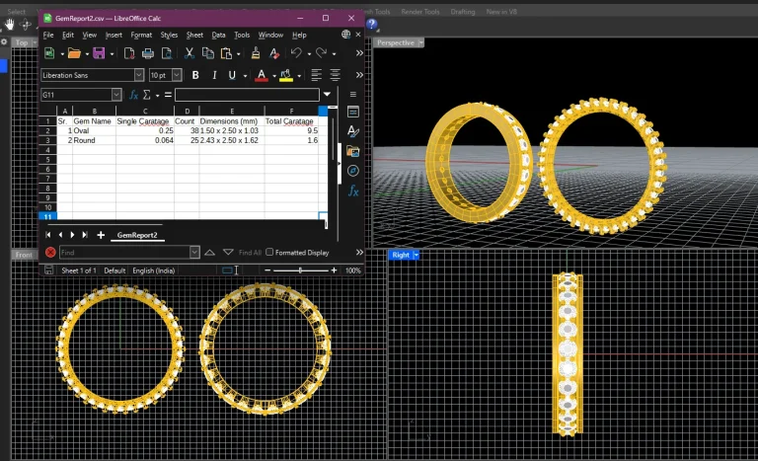Toggle Italic formatting
Viewport: 758px width, 461px height.
click(x=214, y=75)
